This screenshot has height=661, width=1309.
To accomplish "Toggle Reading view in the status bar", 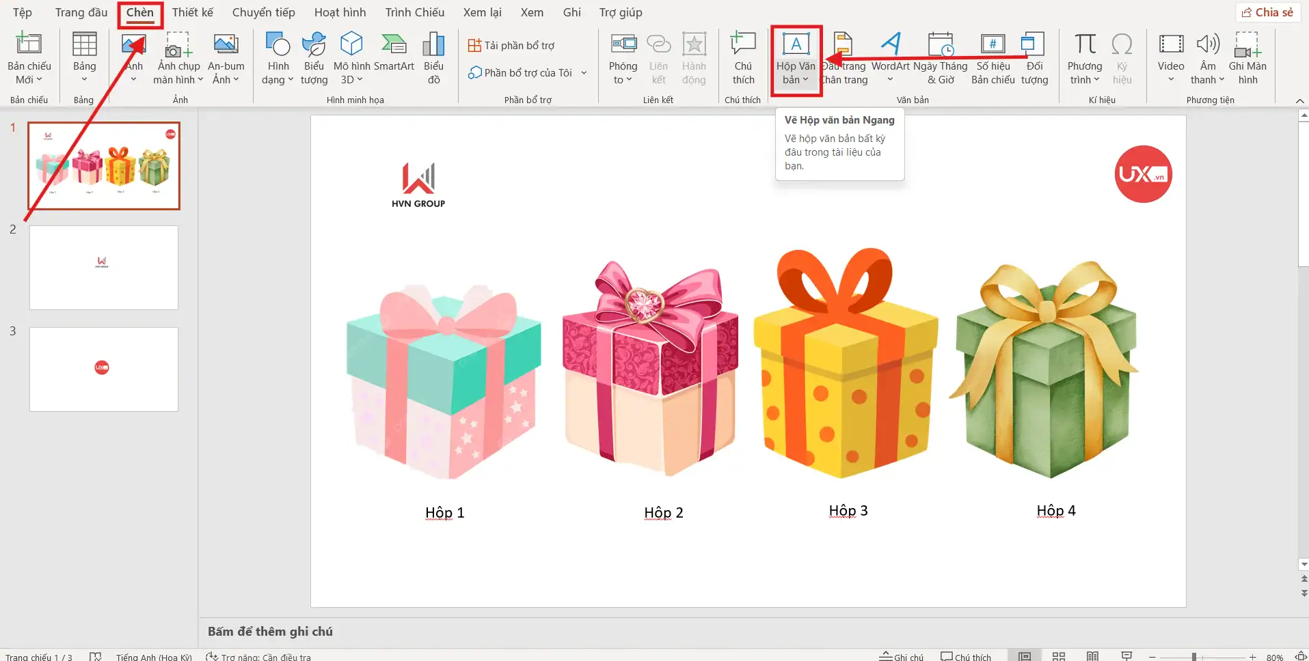I will 1092,656.
